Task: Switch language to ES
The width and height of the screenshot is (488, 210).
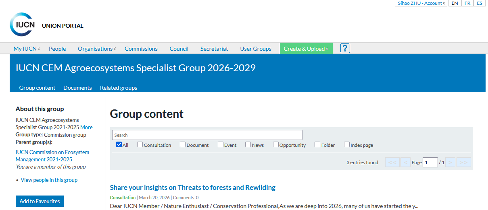Action: [x=480, y=3]
